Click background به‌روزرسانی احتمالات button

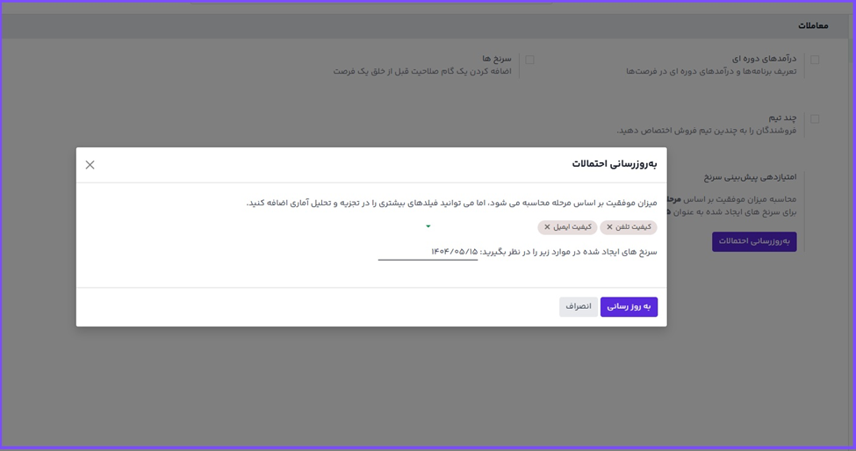click(x=754, y=241)
